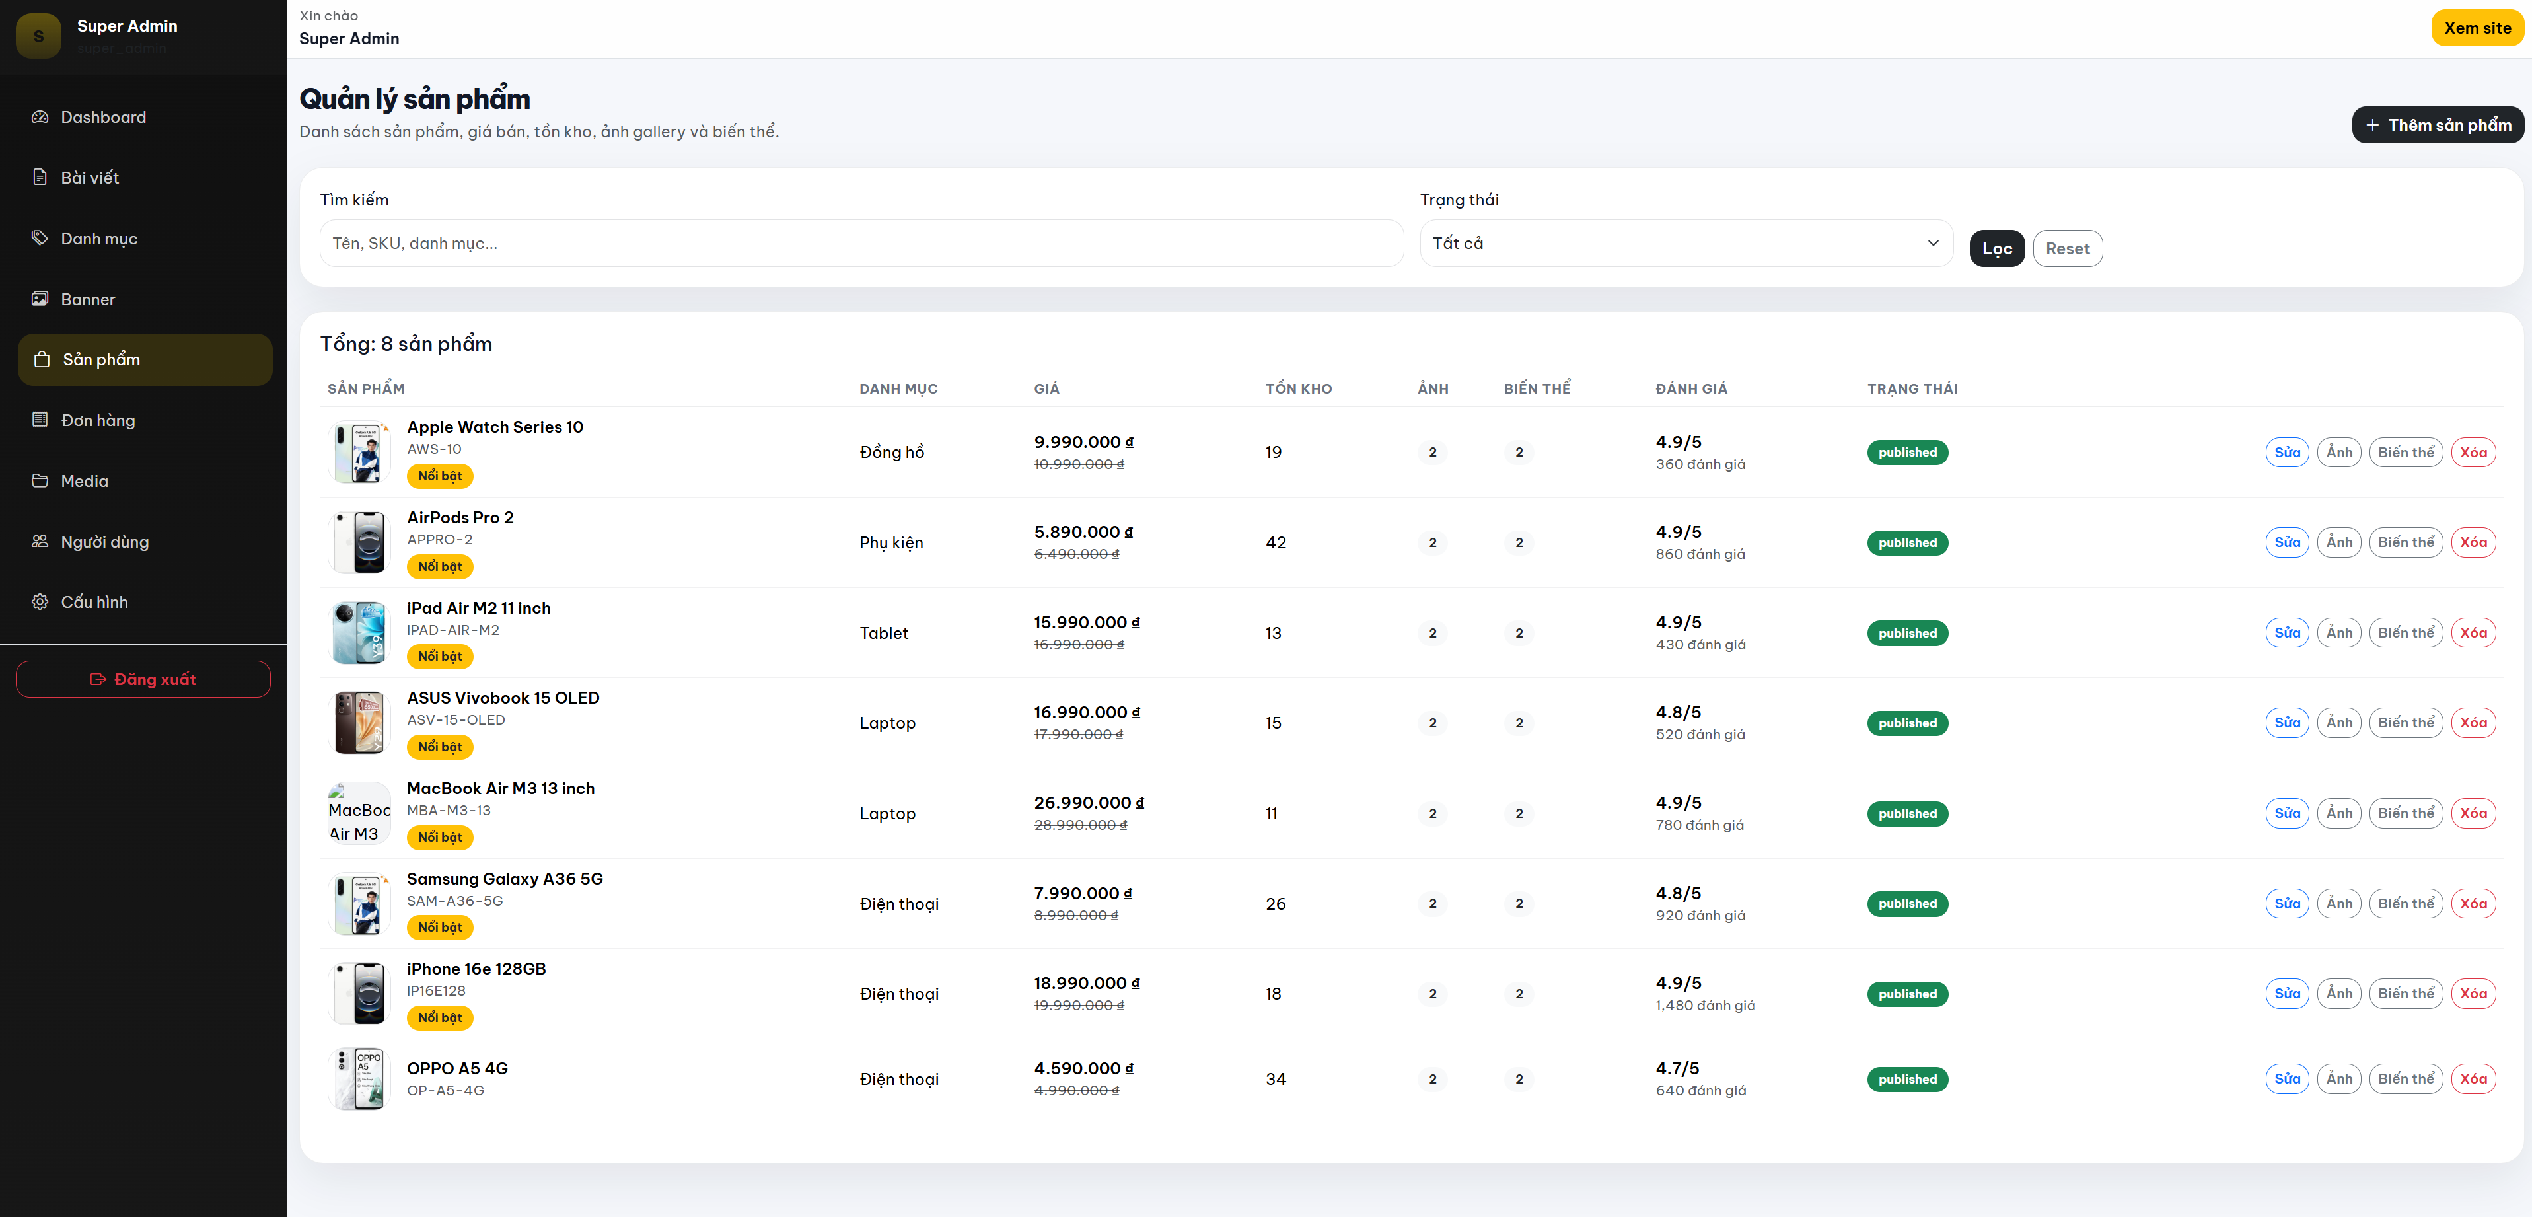Open Ảnh for iPad Air M2 11 inch
2532x1217 pixels.
click(2338, 633)
